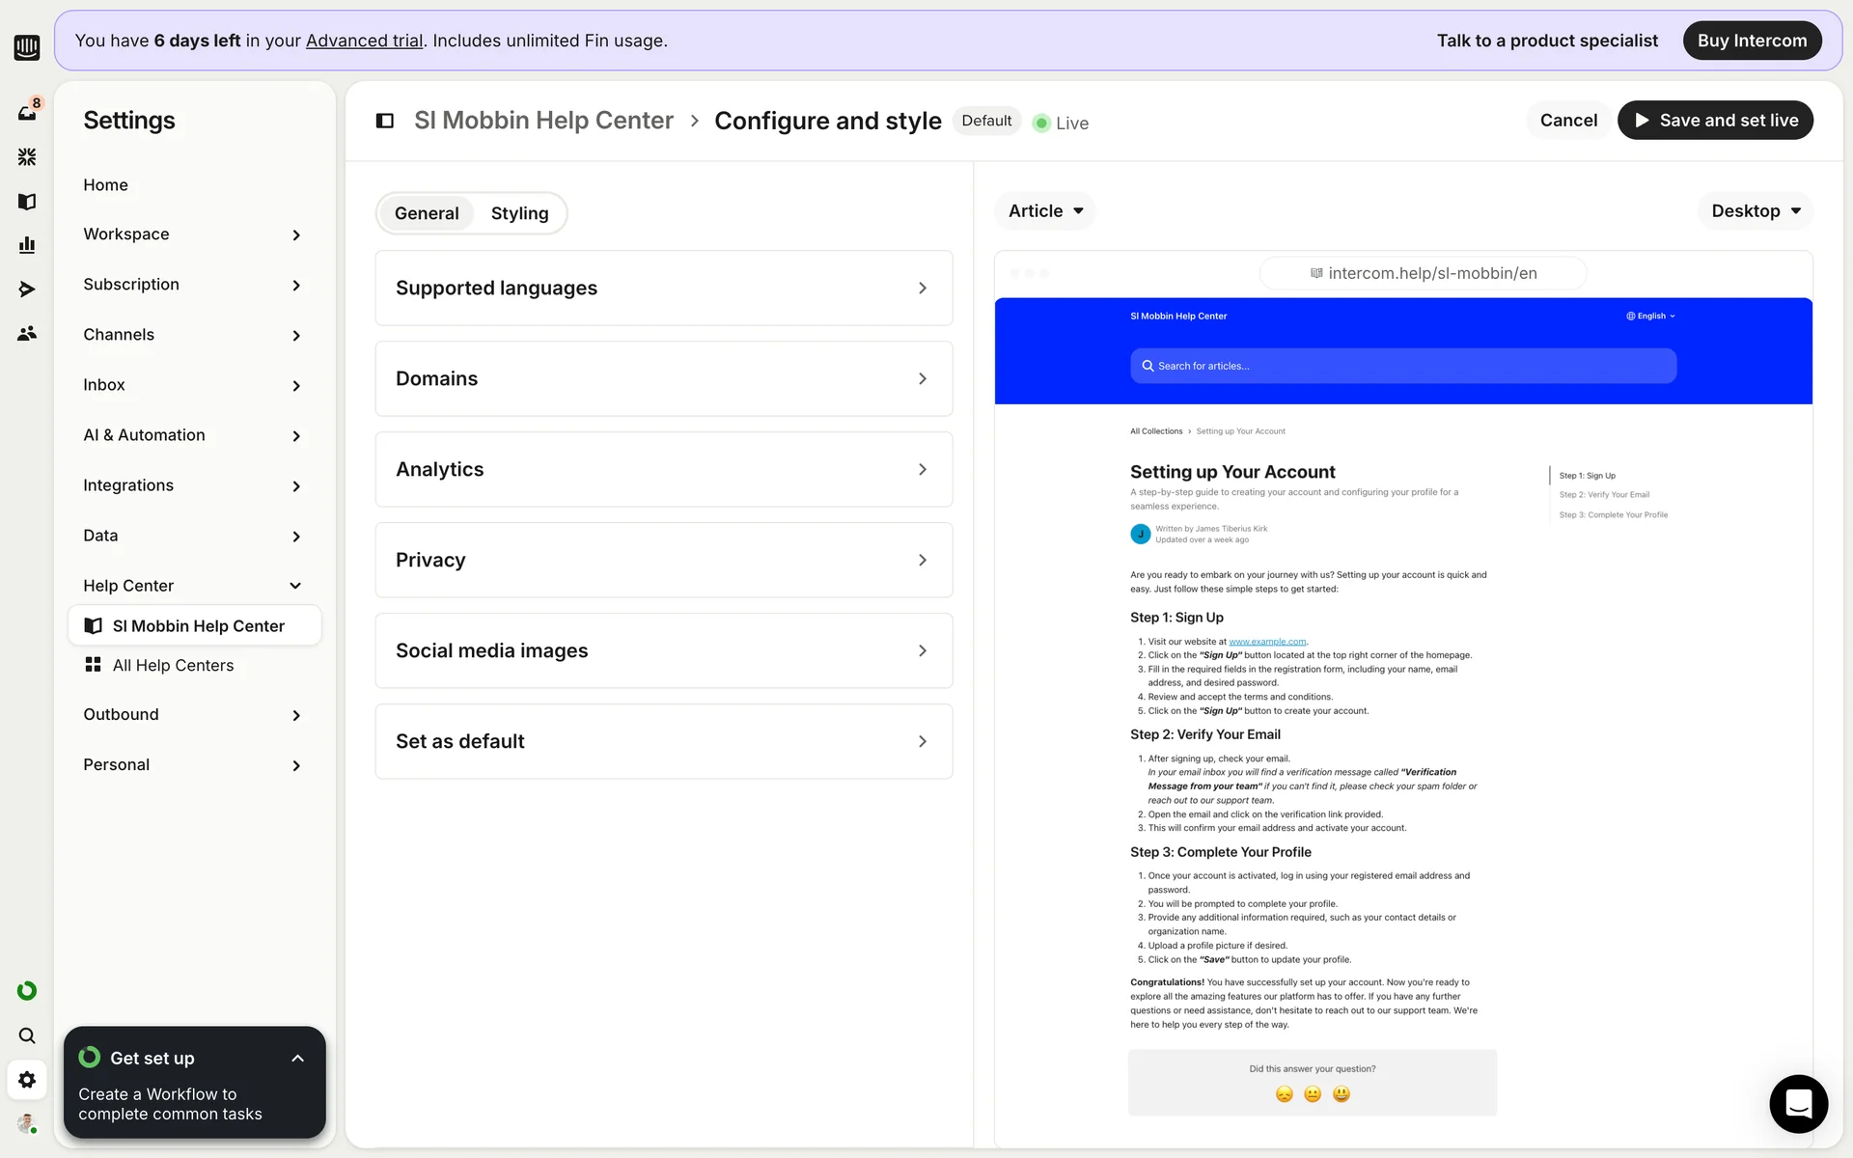The height and width of the screenshot is (1158, 1853).
Task: Open the Advanced trial link
Action: (x=364, y=41)
